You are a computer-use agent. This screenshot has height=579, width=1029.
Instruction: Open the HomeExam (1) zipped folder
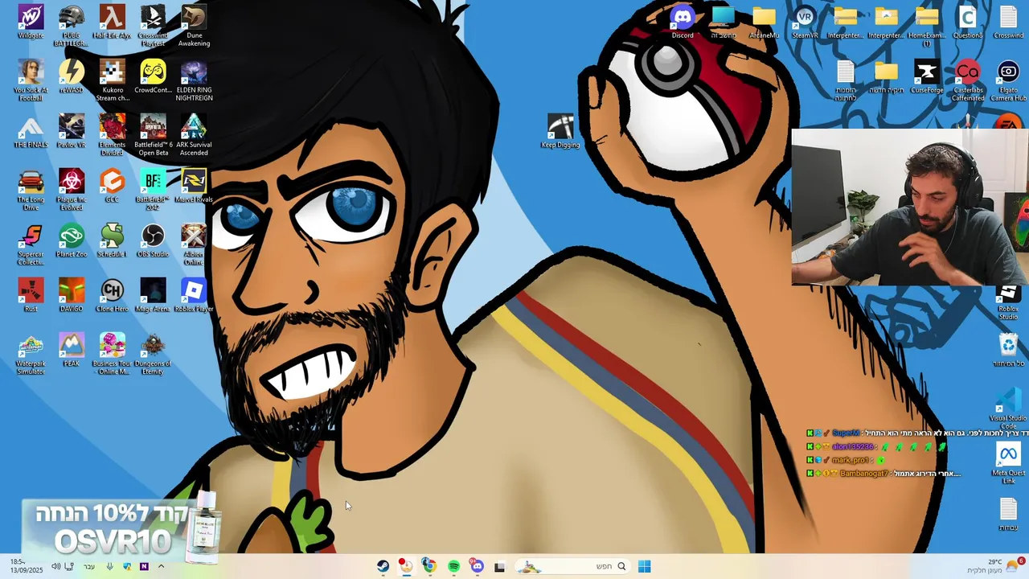click(927, 26)
